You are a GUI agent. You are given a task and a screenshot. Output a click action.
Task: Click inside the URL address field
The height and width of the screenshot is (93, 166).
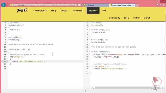44,5
